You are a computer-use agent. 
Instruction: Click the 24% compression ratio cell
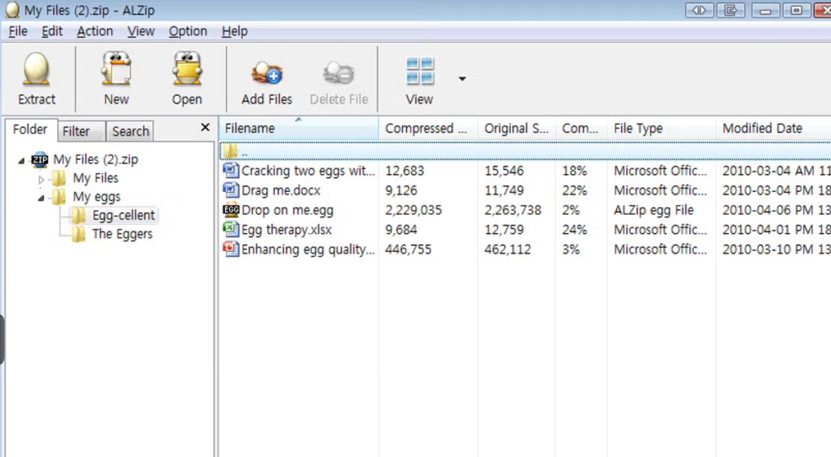coord(574,230)
